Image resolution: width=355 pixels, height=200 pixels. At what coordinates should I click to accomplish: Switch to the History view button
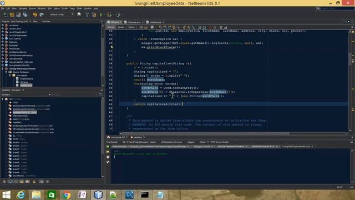(x=131, y=27)
